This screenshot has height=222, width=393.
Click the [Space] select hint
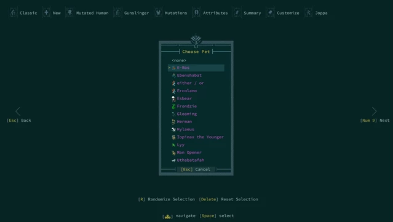coord(216,216)
